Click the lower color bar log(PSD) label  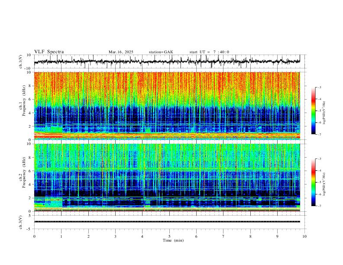tap(324, 184)
